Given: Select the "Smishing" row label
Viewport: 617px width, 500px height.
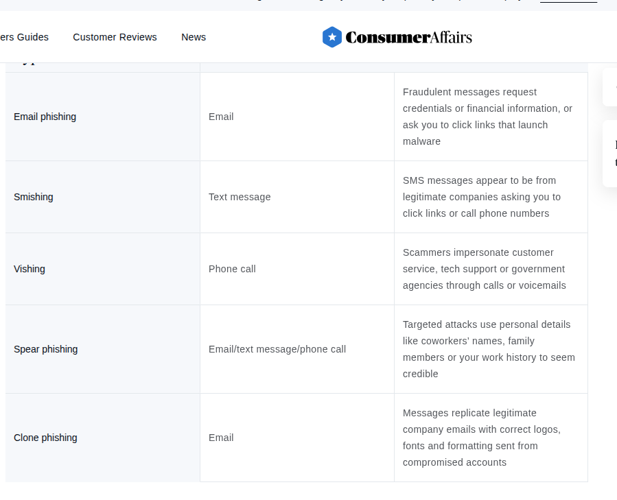Looking at the screenshot, I should [34, 197].
